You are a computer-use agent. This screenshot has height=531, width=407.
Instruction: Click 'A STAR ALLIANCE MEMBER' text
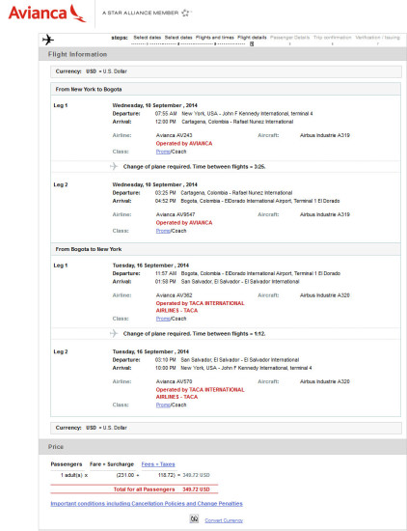point(141,13)
